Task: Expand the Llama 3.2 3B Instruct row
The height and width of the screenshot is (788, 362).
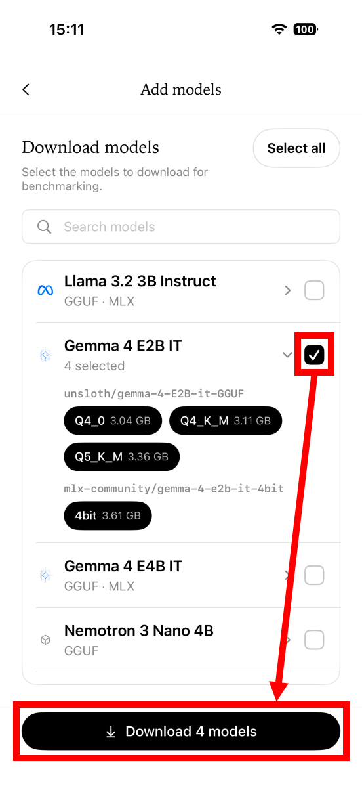Action: 287,290
